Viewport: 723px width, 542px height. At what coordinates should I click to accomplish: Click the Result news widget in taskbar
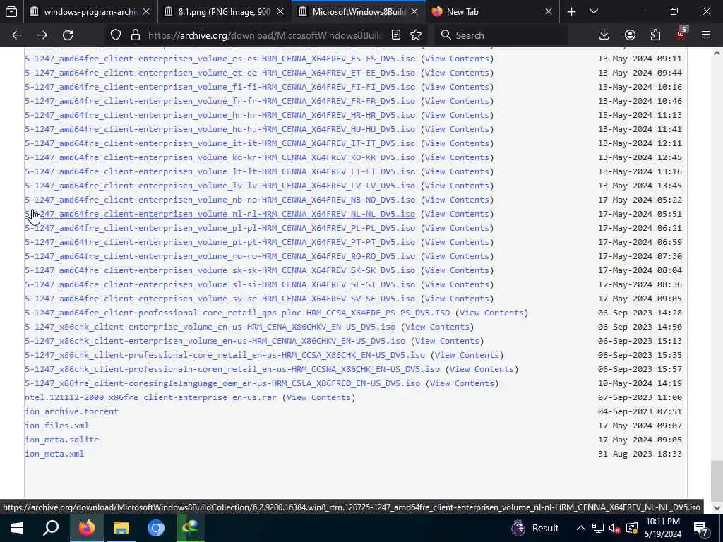(535, 528)
